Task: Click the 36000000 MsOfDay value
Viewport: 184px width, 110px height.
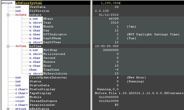Action: (x=111, y=50)
